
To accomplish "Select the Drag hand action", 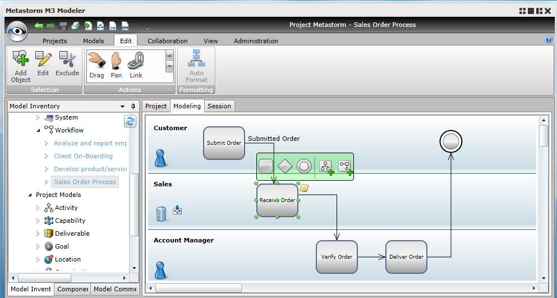I will pyautogui.click(x=96, y=65).
